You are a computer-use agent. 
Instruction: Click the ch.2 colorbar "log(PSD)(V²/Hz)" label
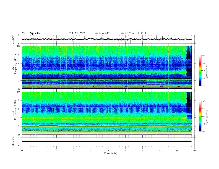(x=207, y=118)
